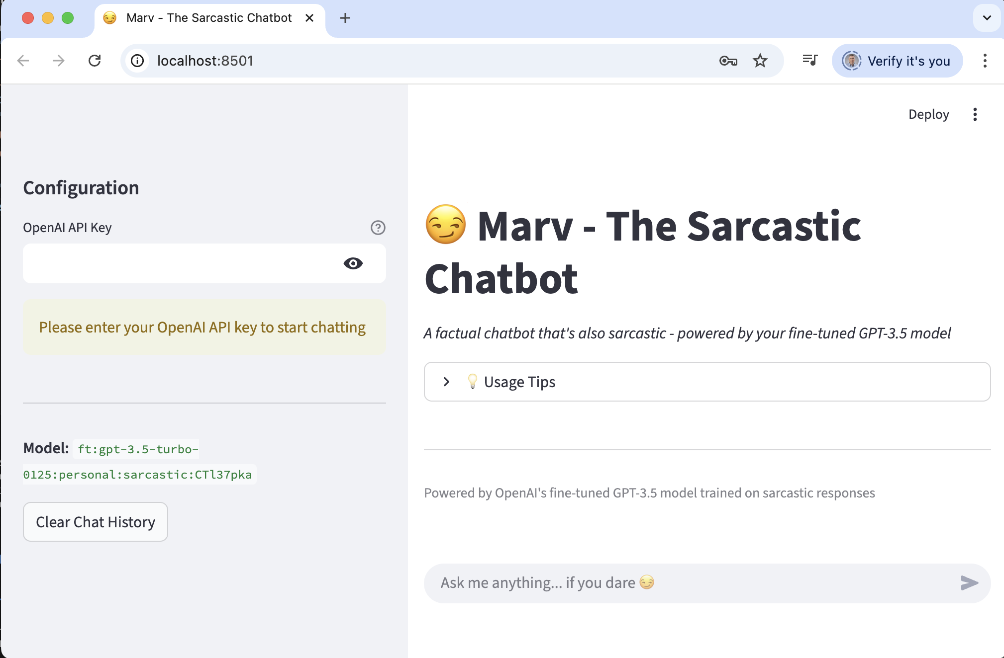
Task: Open the media controls icon in toolbar
Action: click(809, 61)
